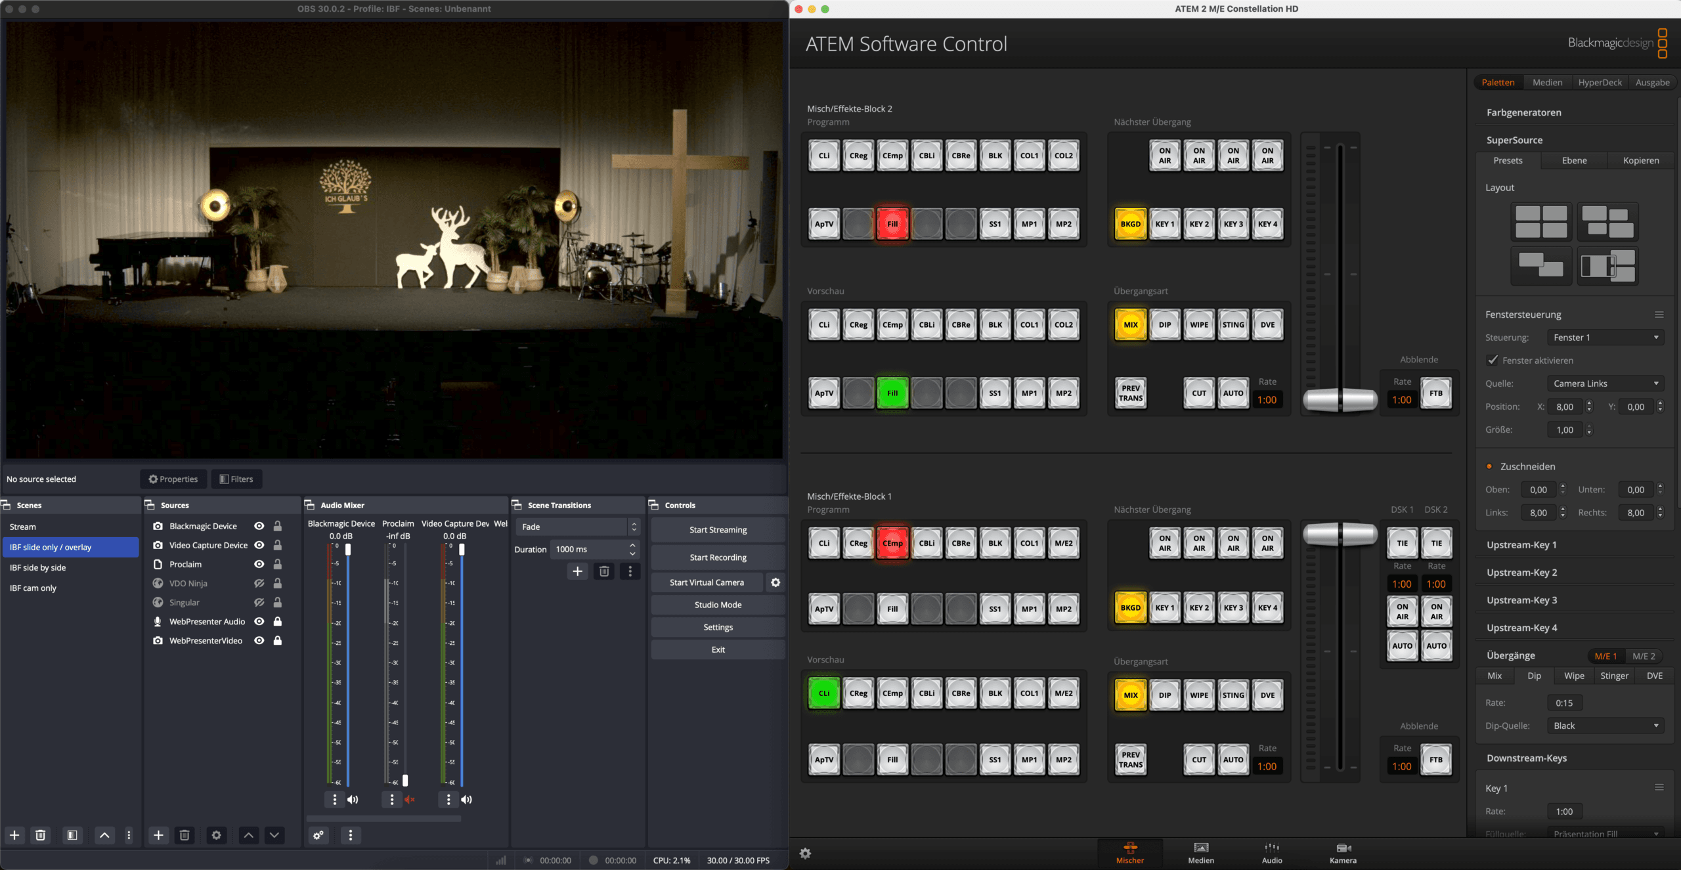
Task: Switch to the Medien palette tab
Action: (x=1546, y=82)
